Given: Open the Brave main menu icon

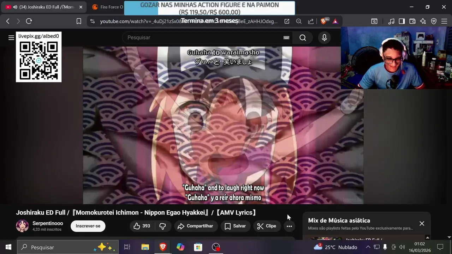Looking at the screenshot, I should [x=444, y=21].
